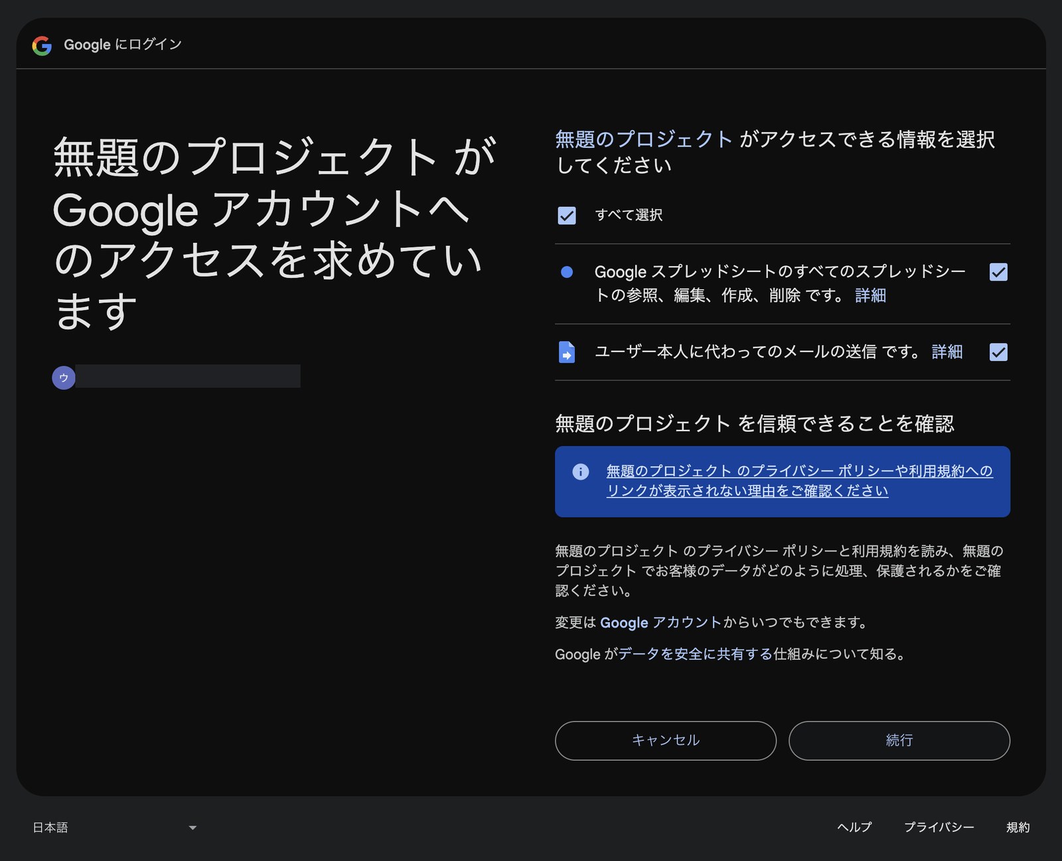Click the info icon in blue banner
Viewport: 1062px width, 861px height.
click(581, 472)
